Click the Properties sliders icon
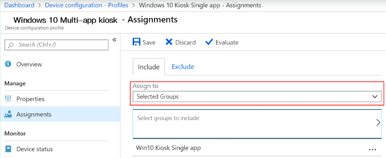 (8, 99)
